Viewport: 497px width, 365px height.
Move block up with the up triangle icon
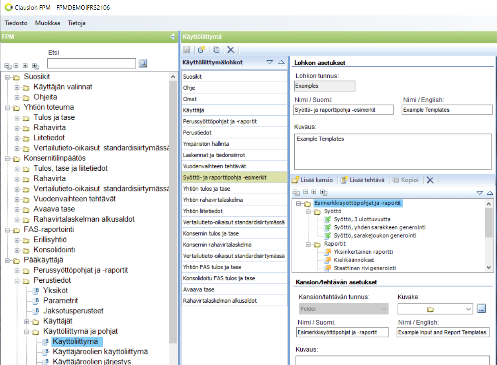(281, 62)
